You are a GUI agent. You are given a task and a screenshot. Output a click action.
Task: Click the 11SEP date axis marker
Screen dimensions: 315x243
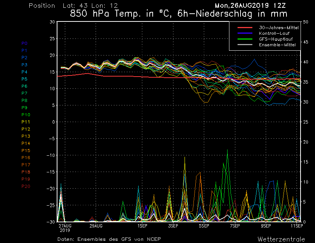click(x=295, y=225)
